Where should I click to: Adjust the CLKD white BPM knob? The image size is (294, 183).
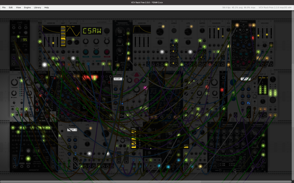click(x=26, y=33)
